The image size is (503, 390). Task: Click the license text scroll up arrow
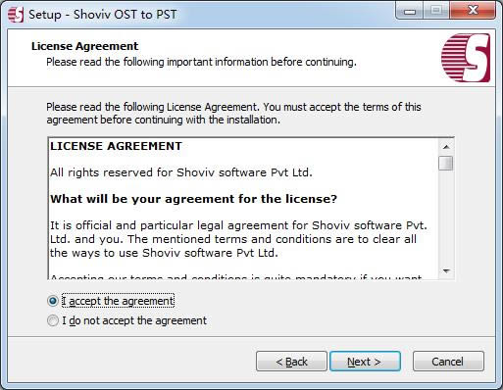coord(446,147)
